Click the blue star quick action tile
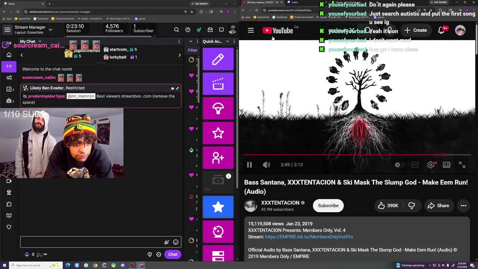 (218, 207)
